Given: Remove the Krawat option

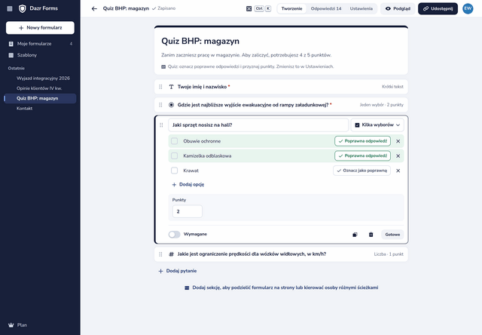Looking at the screenshot, I should 398,171.
